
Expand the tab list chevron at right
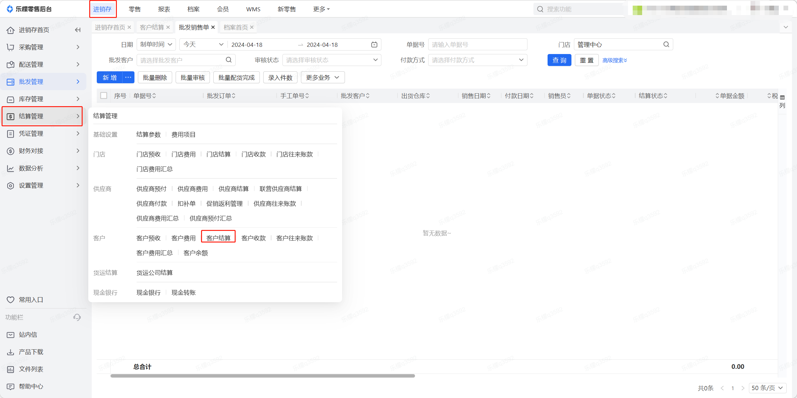[786, 27]
